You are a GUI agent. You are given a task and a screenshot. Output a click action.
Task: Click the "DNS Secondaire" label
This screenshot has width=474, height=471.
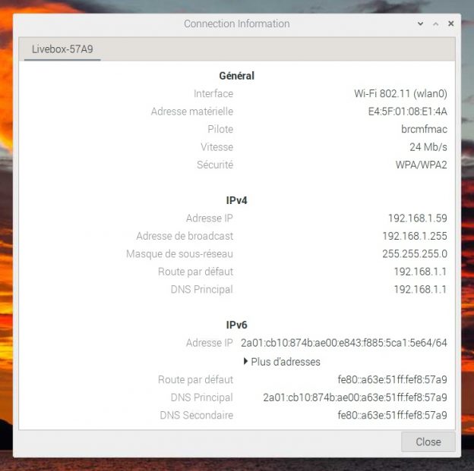tap(196, 416)
